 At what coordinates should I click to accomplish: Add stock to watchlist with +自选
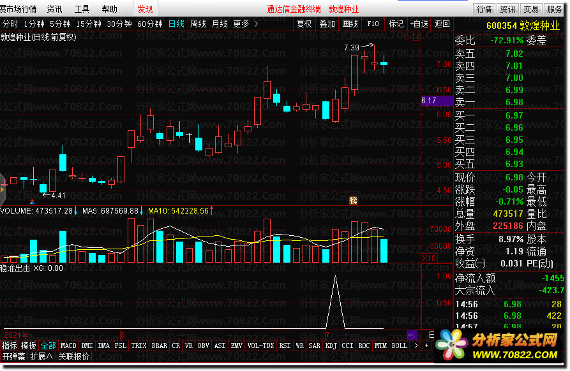[x=419, y=24]
